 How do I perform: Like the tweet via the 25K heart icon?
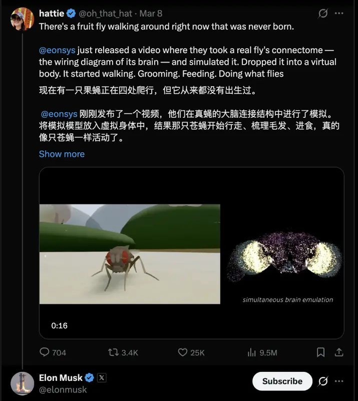click(182, 352)
